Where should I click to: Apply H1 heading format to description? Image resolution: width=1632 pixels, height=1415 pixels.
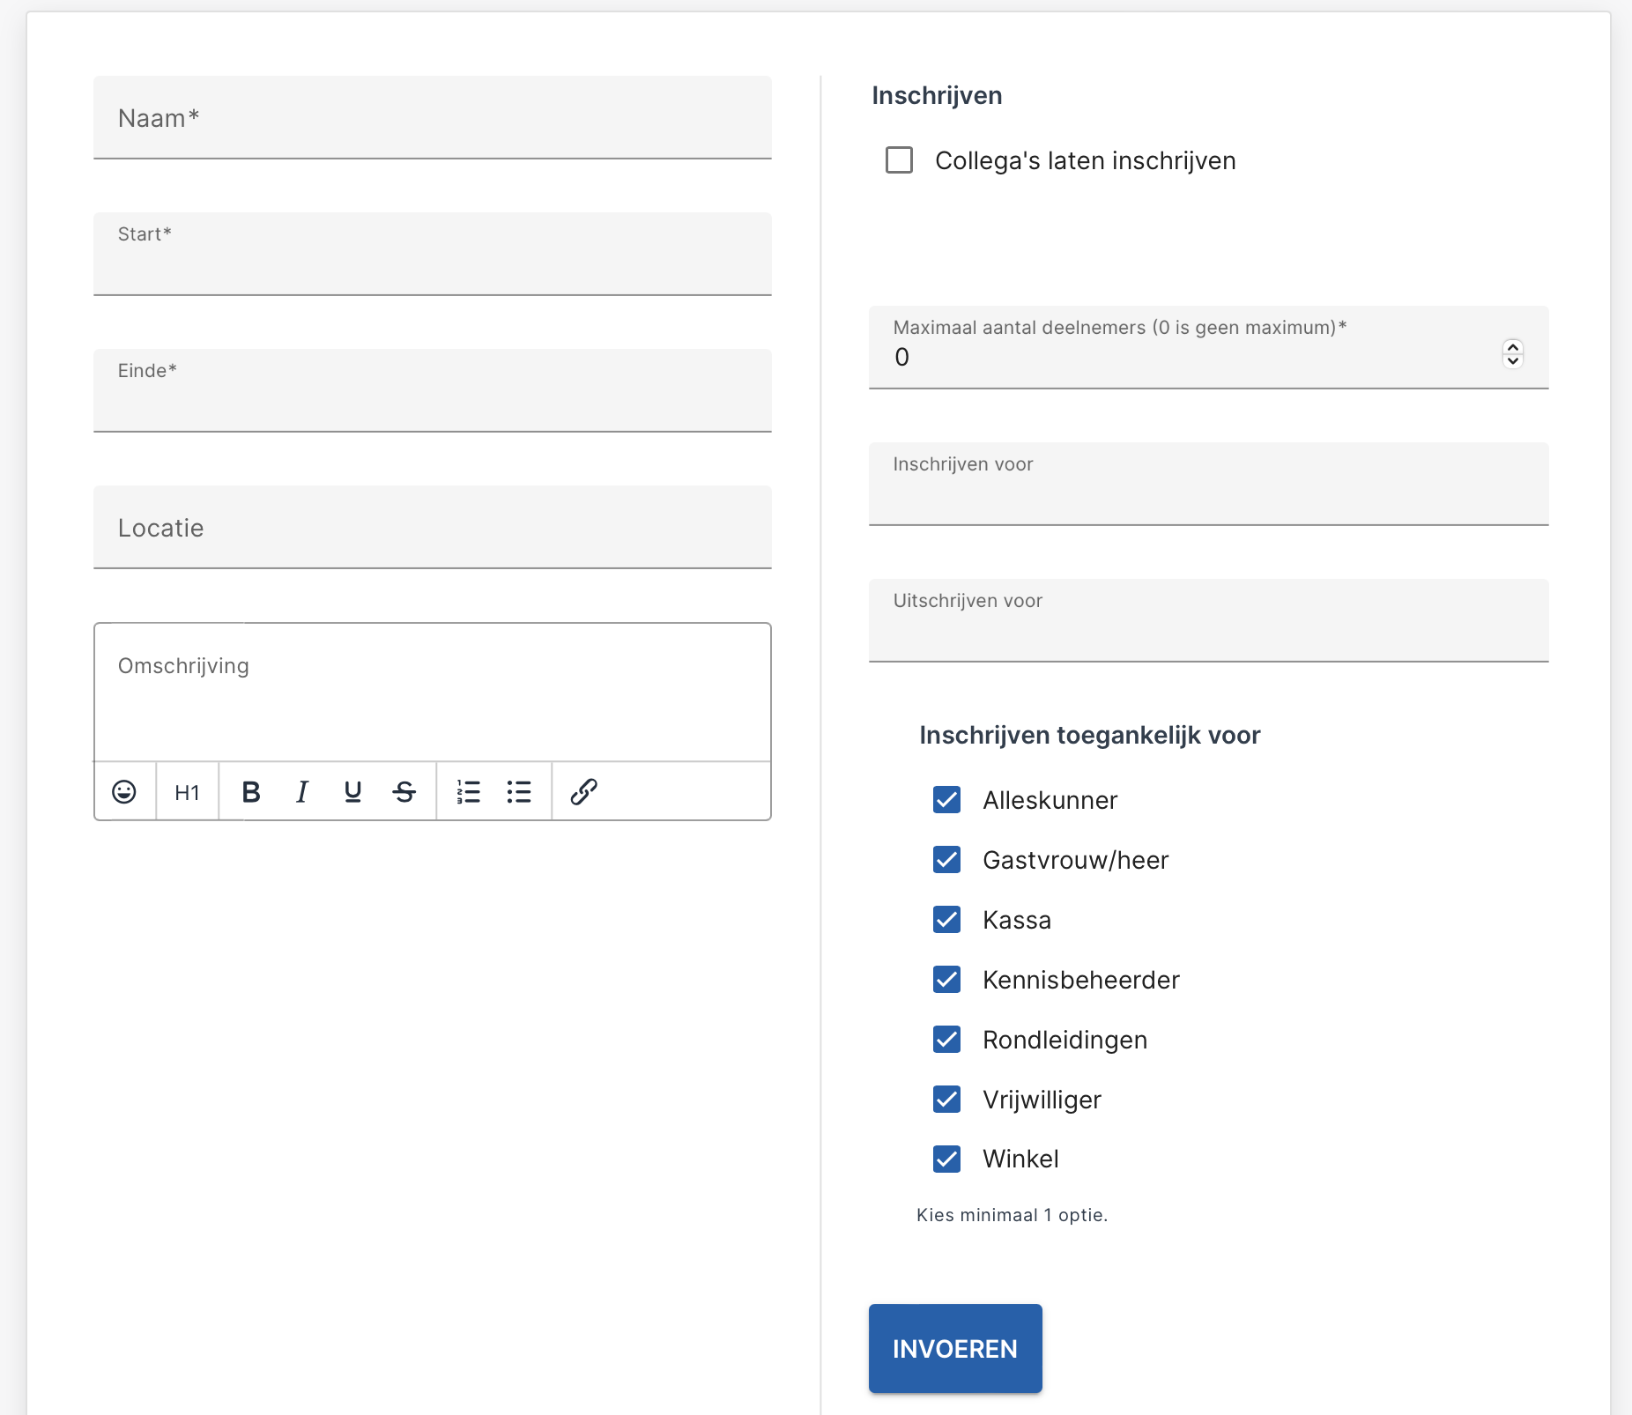187,792
